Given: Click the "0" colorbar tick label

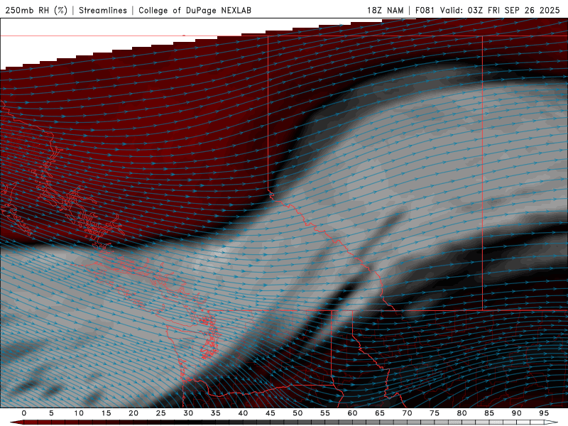Looking at the screenshot, I should (x=24, y=413).
